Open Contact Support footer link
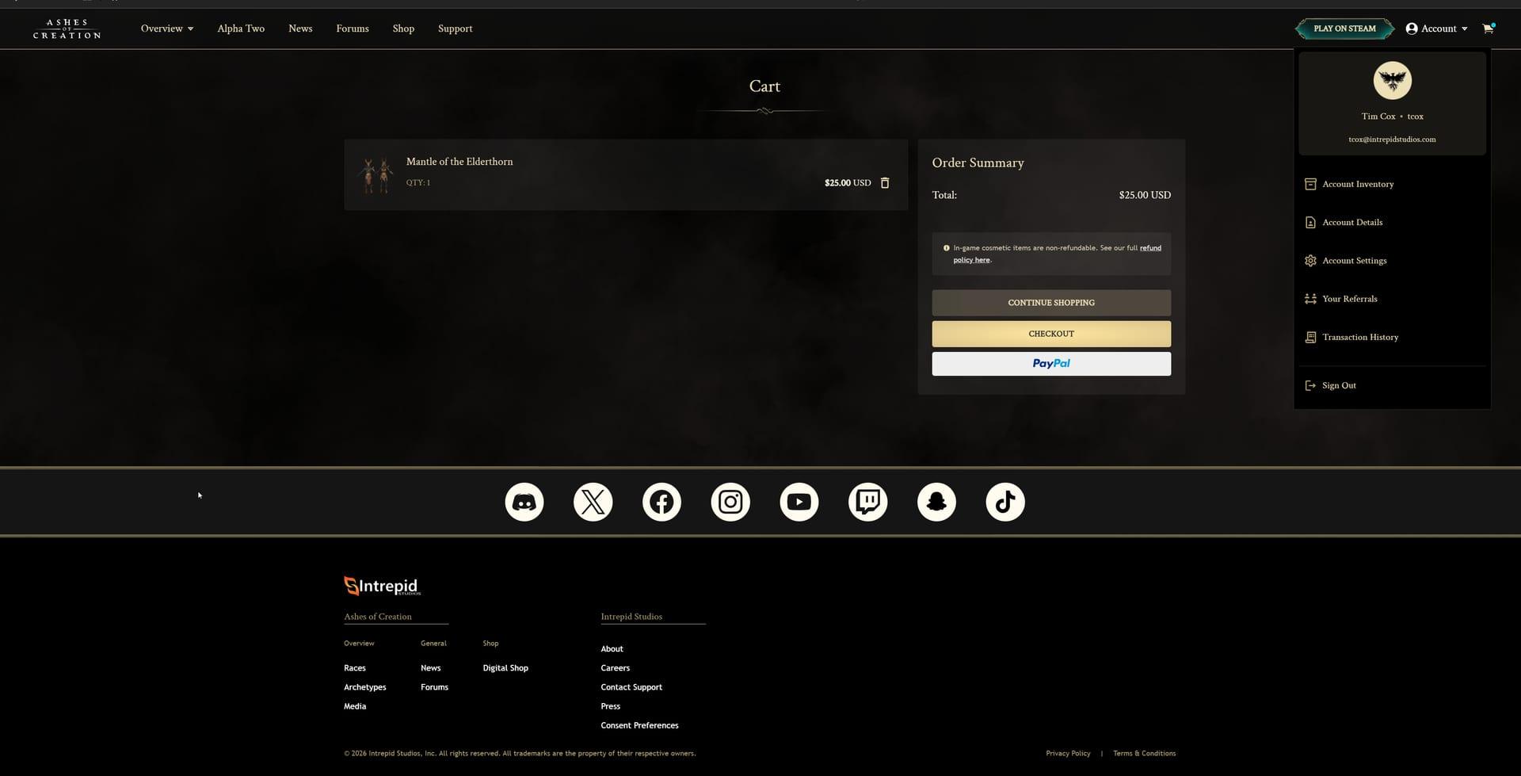 (631, 687)
